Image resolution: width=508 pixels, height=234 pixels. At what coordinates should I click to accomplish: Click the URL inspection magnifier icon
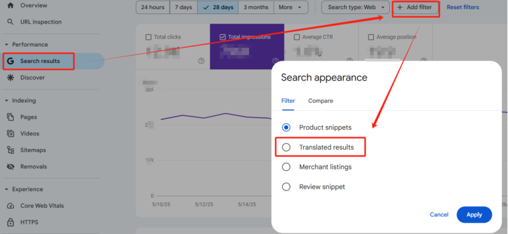(x=10, y=22)
